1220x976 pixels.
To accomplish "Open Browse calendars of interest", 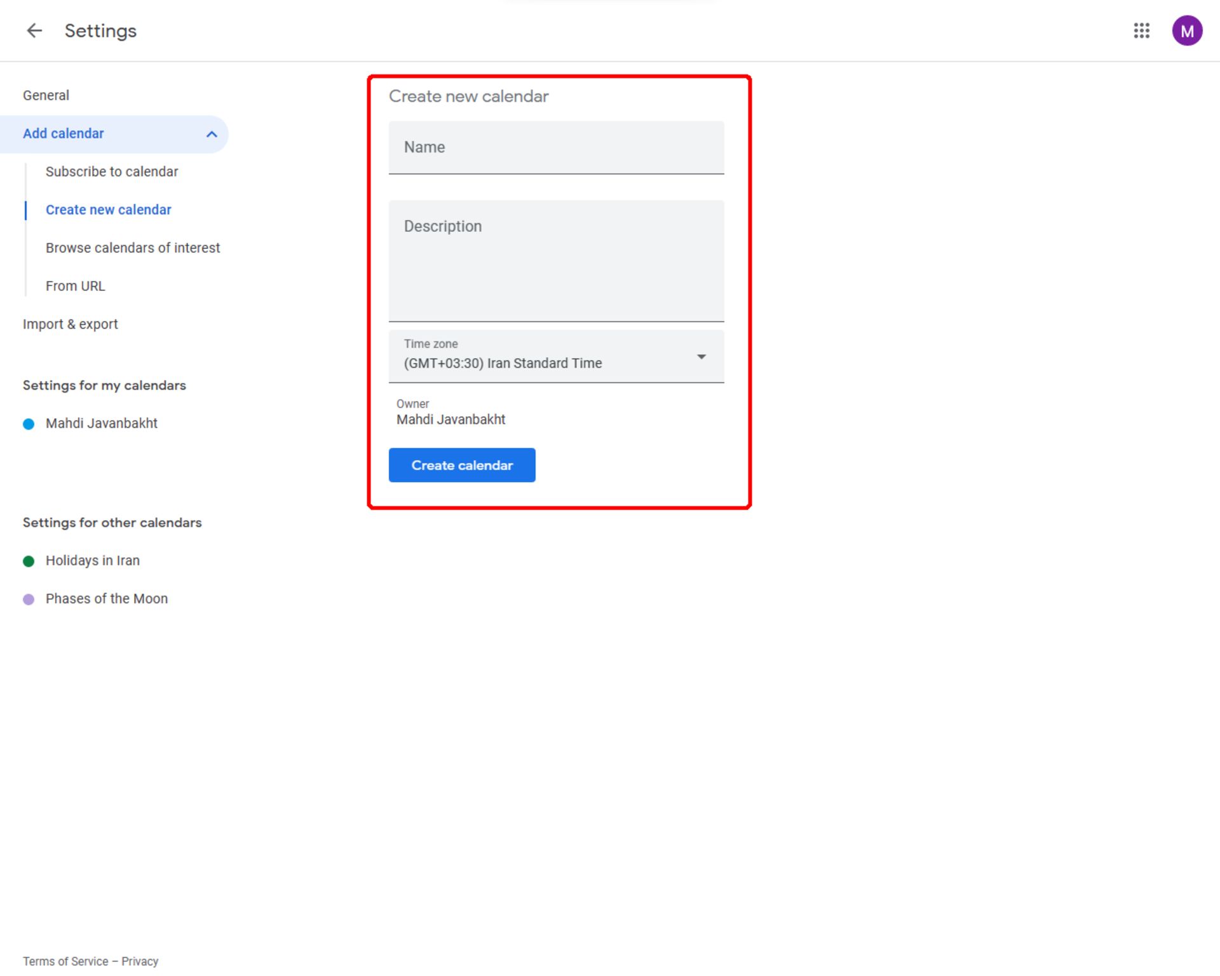I will click(x=133, y=248).
